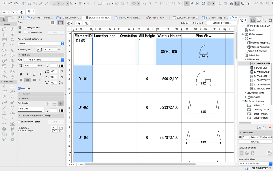
Task: Open the Arial Narrow font dropdown
Action: pyautogui.click(x=44, y=60)
